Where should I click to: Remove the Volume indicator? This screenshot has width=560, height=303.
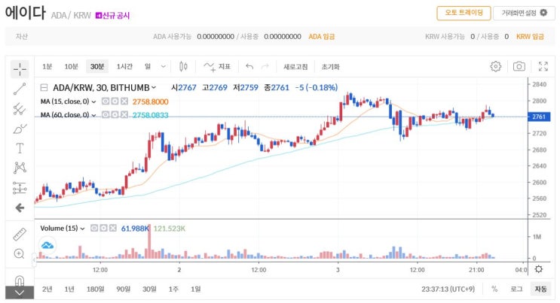tap(112, 228)
